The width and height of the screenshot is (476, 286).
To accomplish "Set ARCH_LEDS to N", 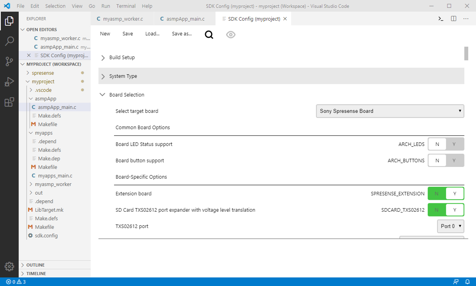I will (x=437, y=144).
